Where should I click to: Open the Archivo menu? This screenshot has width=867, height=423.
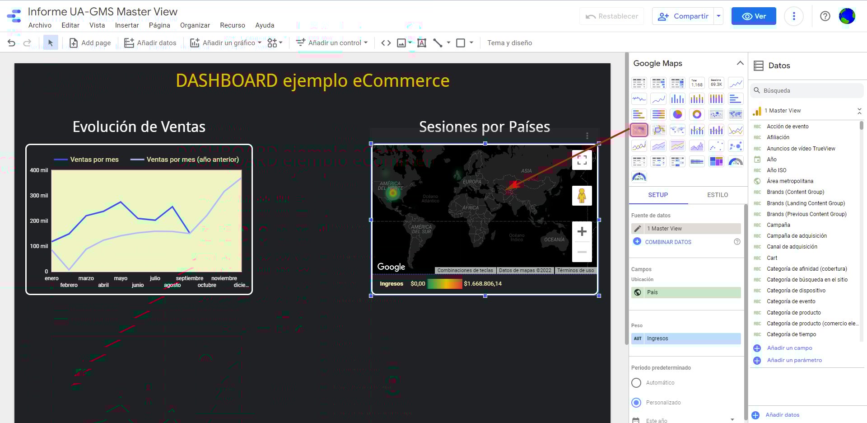point(40,25)
